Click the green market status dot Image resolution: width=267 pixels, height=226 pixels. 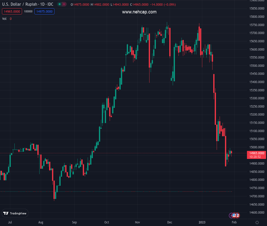point(59,4)
